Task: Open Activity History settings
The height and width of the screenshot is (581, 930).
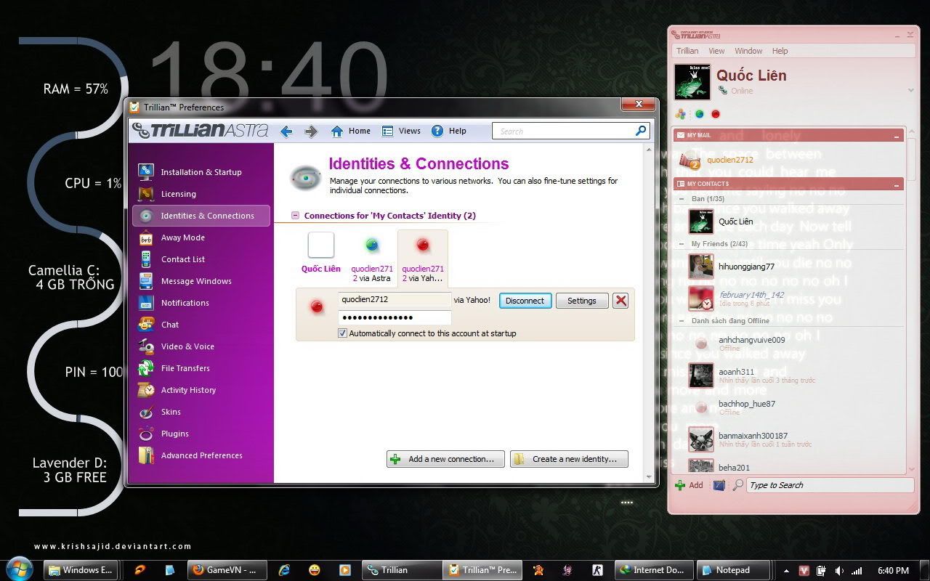Action: click(x=201, y=390)
